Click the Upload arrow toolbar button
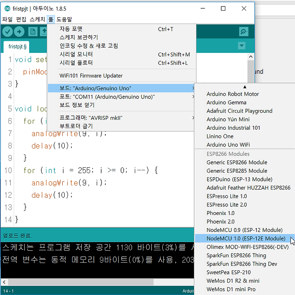 pyautogui.click(x=19, y=32)
